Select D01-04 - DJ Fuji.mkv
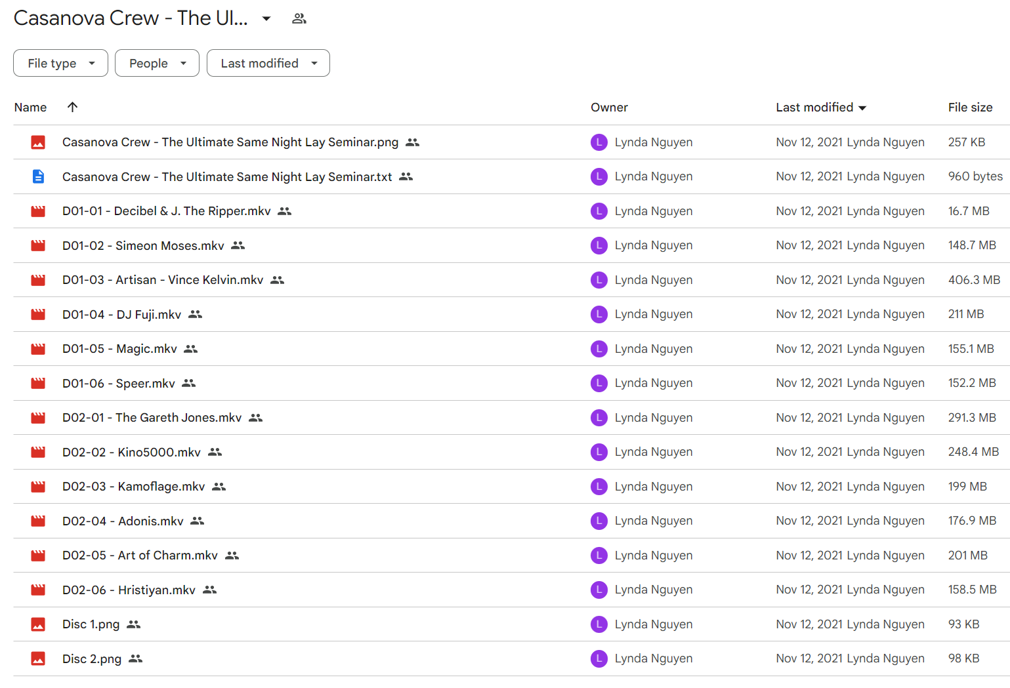Viewport: 1010px width, 688px height. pos(121,314)
